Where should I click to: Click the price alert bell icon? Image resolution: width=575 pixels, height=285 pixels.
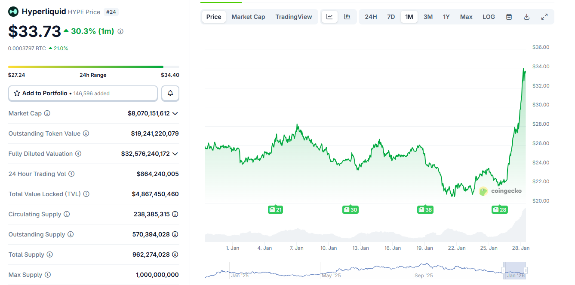(170, 93)
